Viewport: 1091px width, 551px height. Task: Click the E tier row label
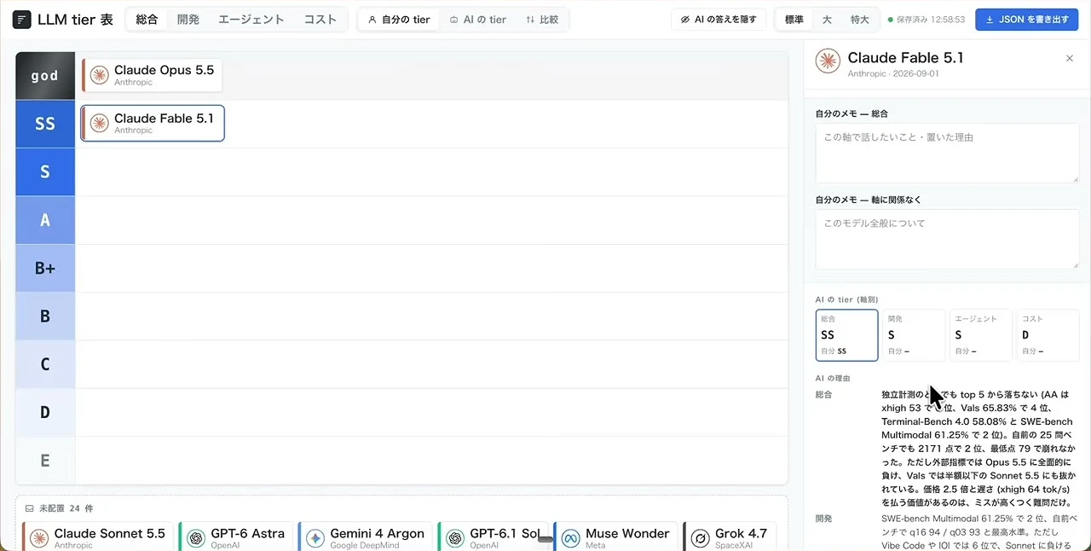(x=45, y=461)
